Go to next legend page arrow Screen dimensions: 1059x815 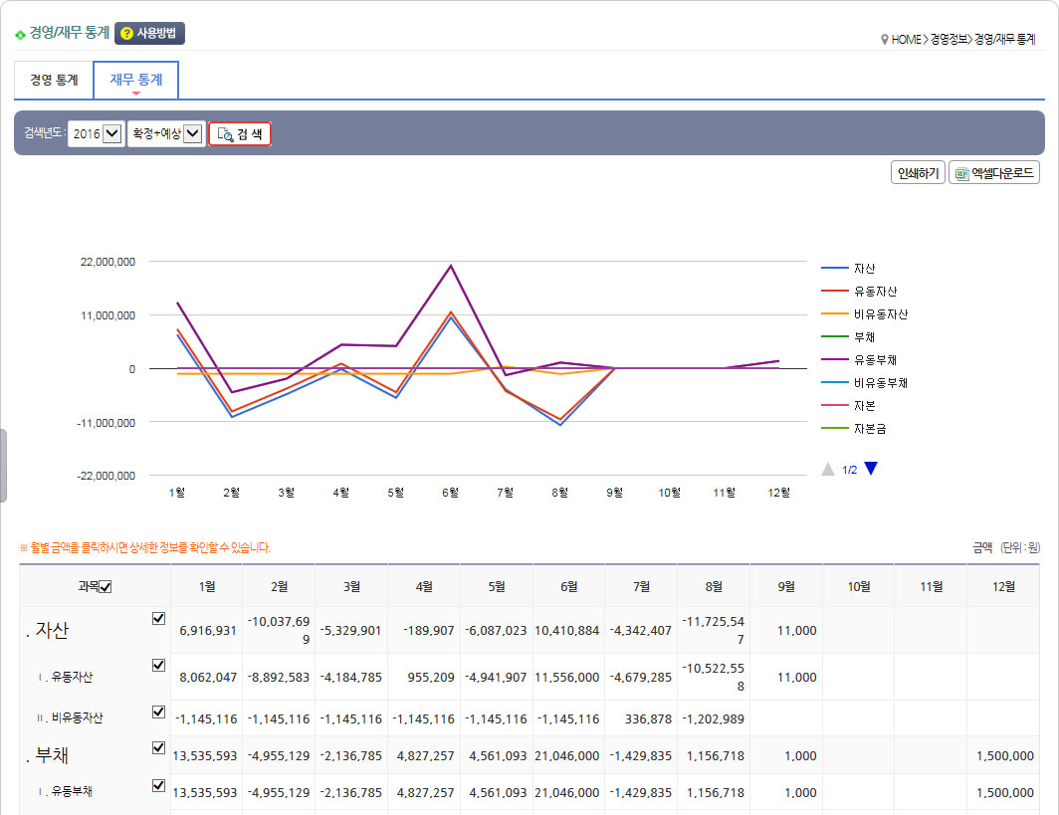(871, 469)
